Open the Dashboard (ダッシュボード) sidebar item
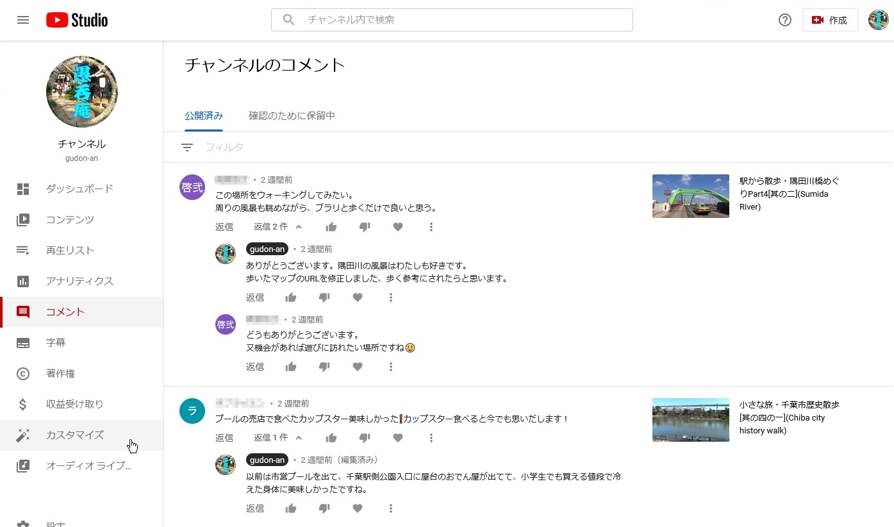This screenshot has height=527, width=894. [79, 189]
